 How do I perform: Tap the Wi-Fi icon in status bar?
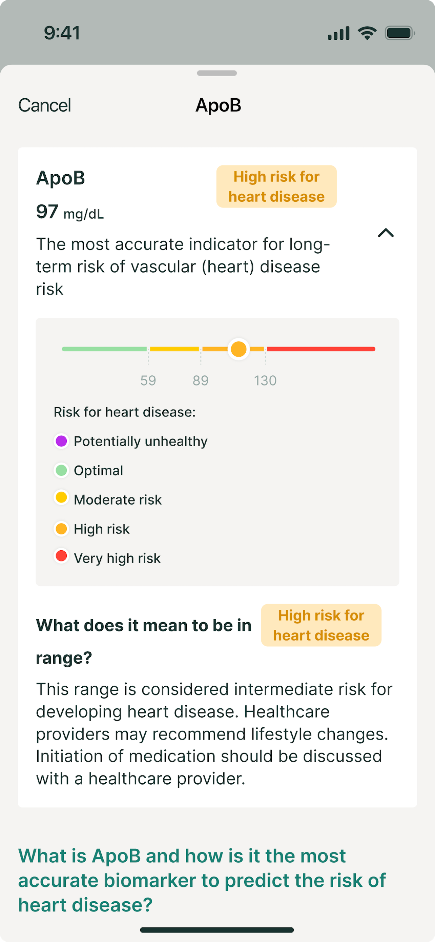[367, 33]
